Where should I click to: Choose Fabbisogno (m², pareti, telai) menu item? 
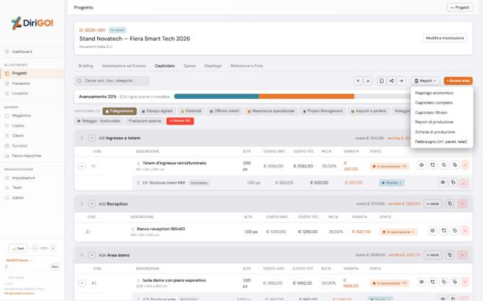click(441, 142)
